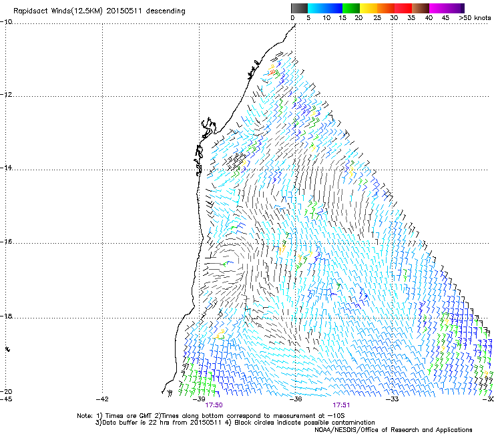Select the yellow 20–25 knots legend segment

tap(368, 8)
